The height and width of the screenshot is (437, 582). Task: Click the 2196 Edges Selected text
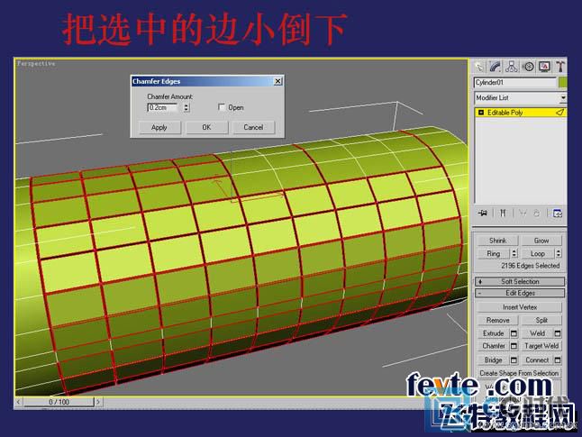click(530, 266)
